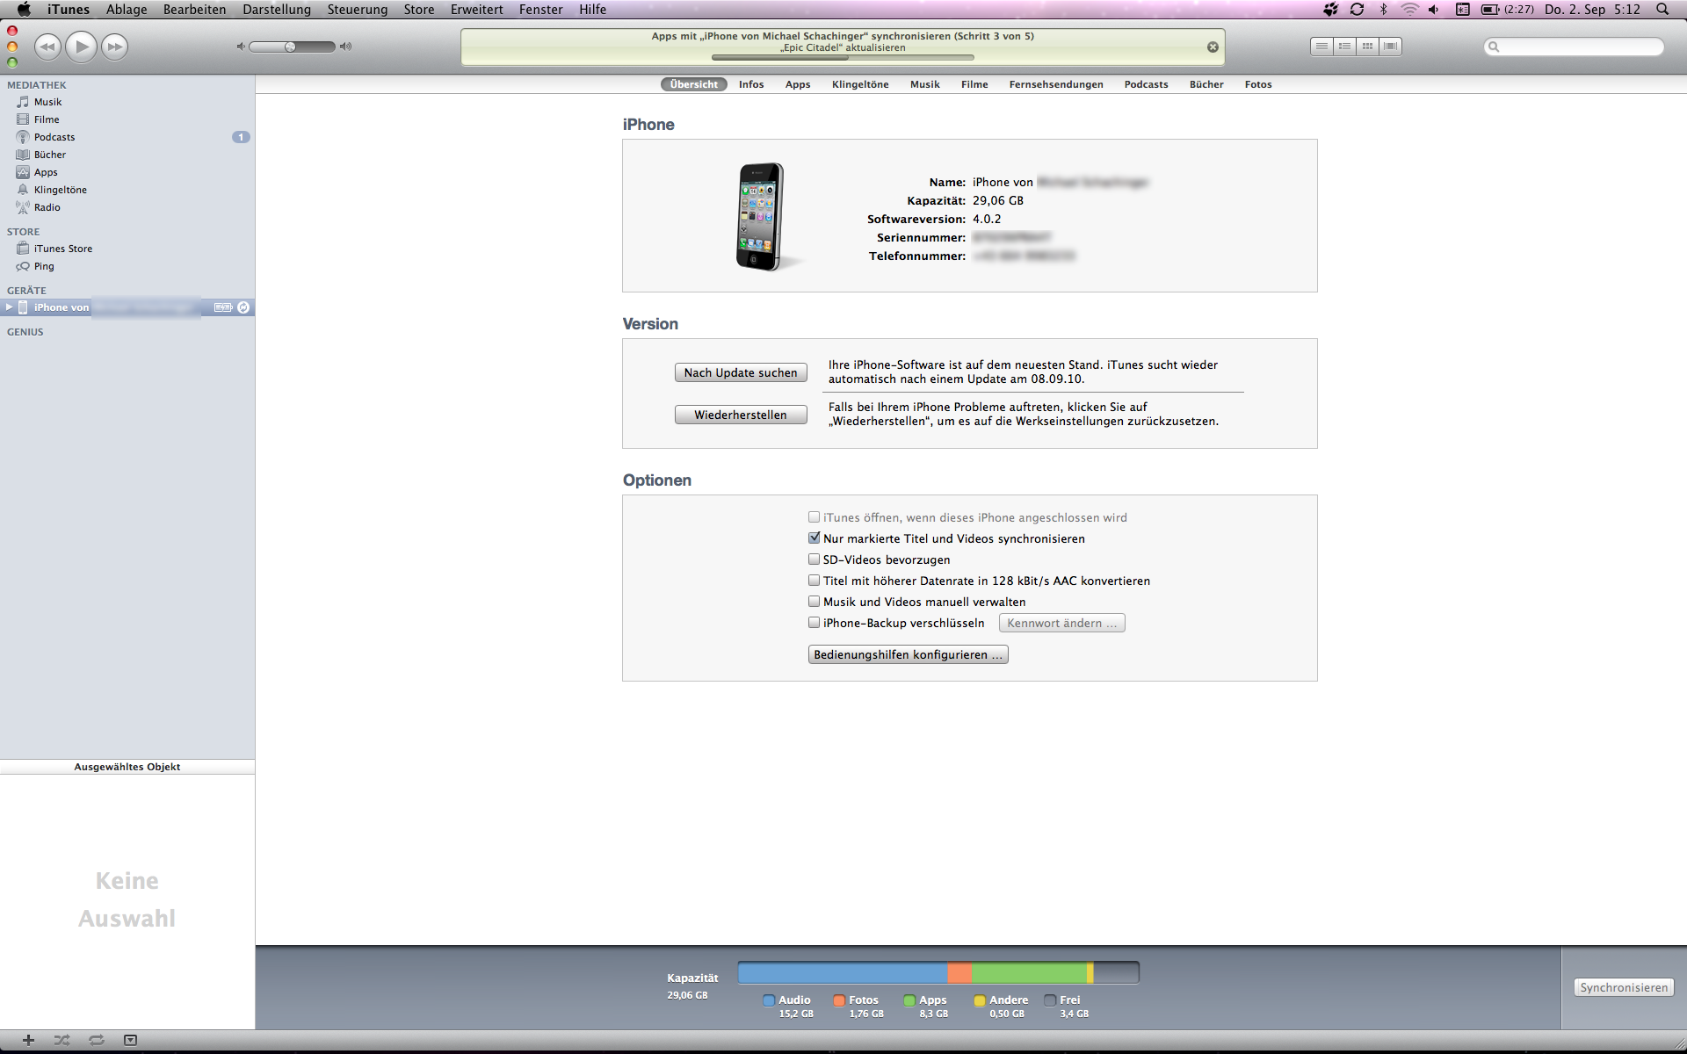Select the Apps tab in device tabs
The width and height of the screenshot is (1687, 1054).
click(798, 84)
